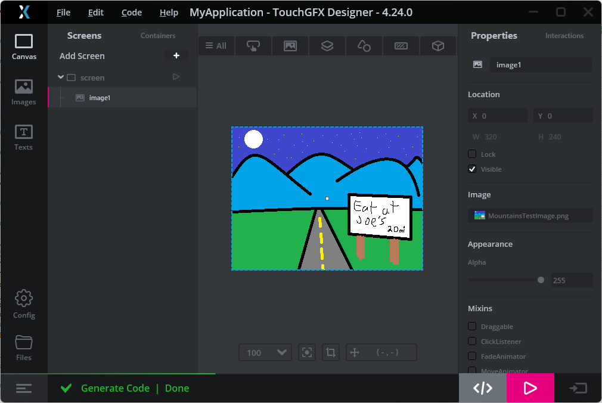602x403 pixels.
Task: Enable the Lock checkbox for image1
Action: (x=472, y=154)
